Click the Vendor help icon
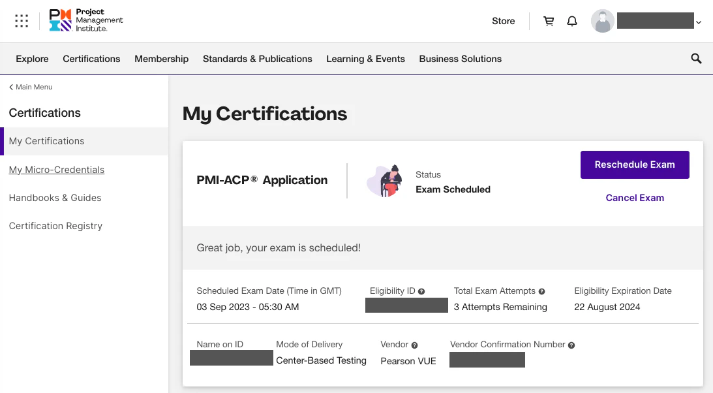The height and width of the screenshot is (393, 713). click(x=414, y=345)
